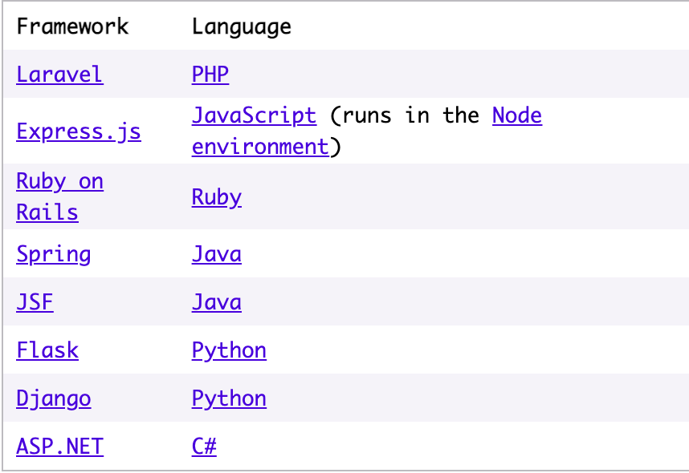Click the C# language link
Screen dimensions: 689x473
[x=204, y=447]
